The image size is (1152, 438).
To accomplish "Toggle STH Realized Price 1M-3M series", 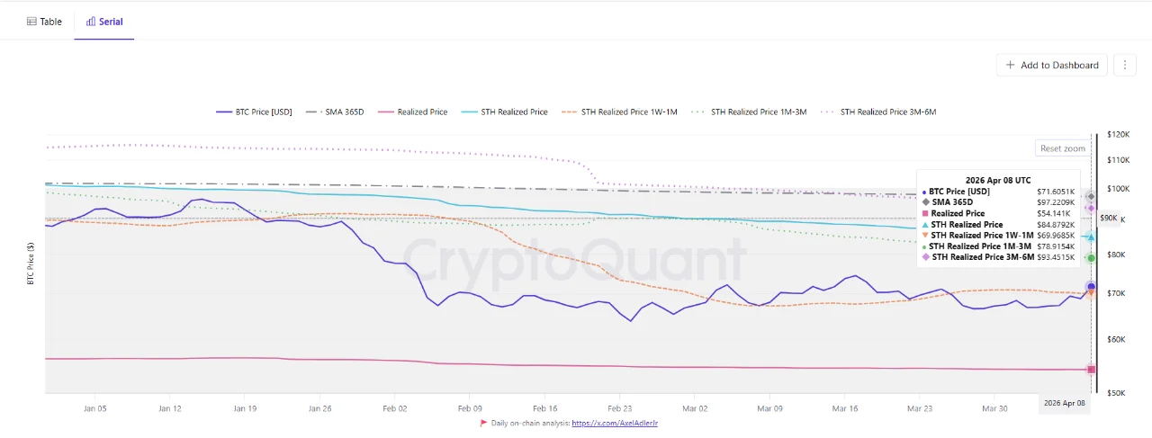I will coord(749,112).
